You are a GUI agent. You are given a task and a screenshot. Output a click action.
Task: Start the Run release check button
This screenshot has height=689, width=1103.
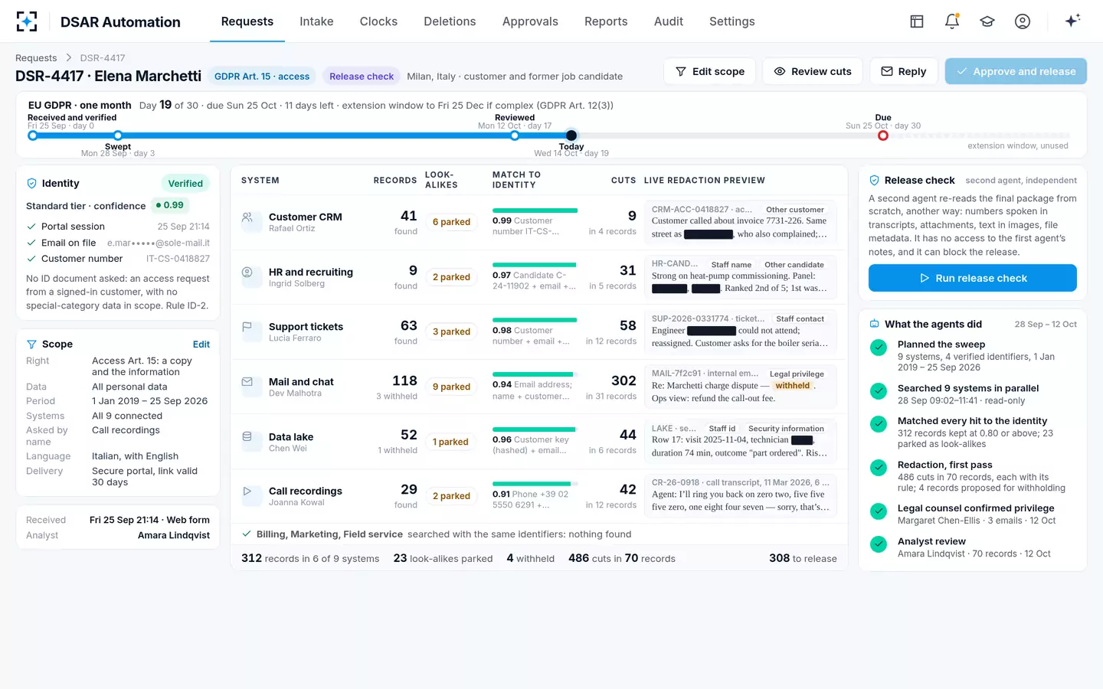(x=973, y=278)
